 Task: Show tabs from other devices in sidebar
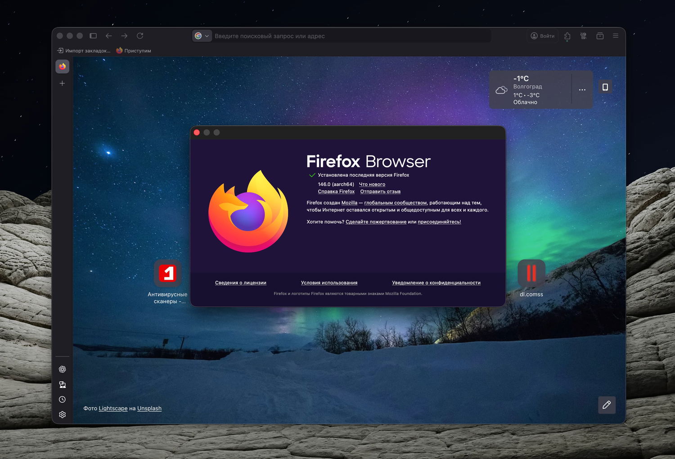pos(63,385)
